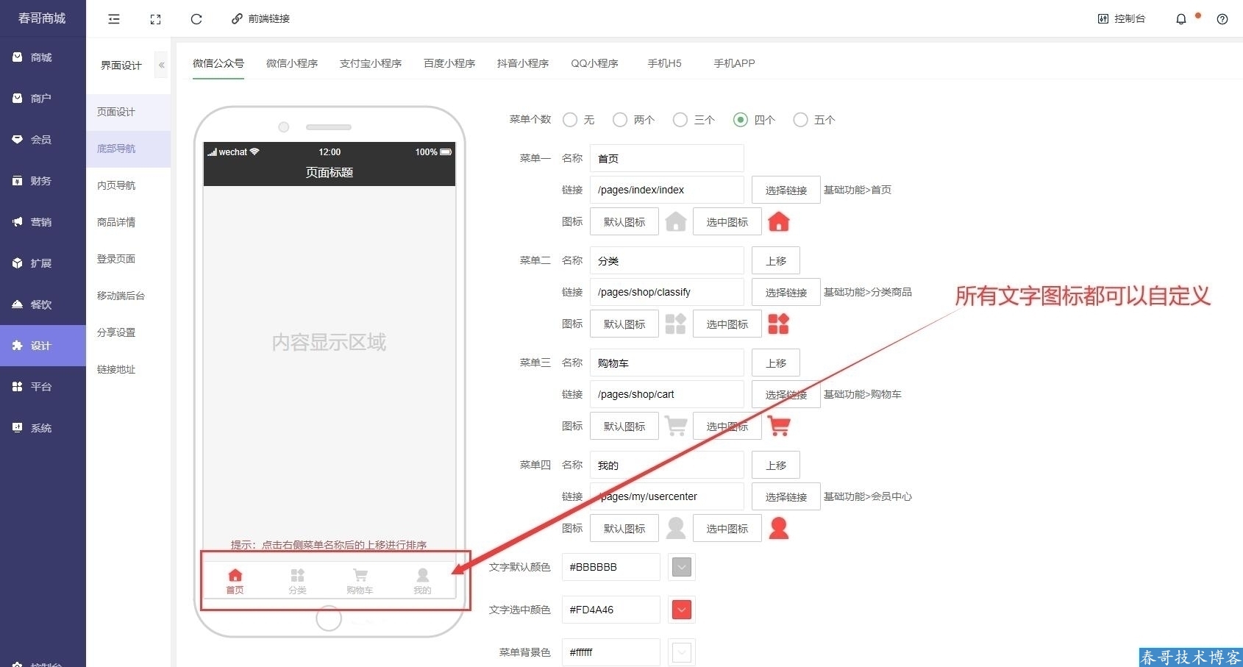Click the fullscreen toggle icon in top bar
1243x667 pixels.
[x=155, y=19]
